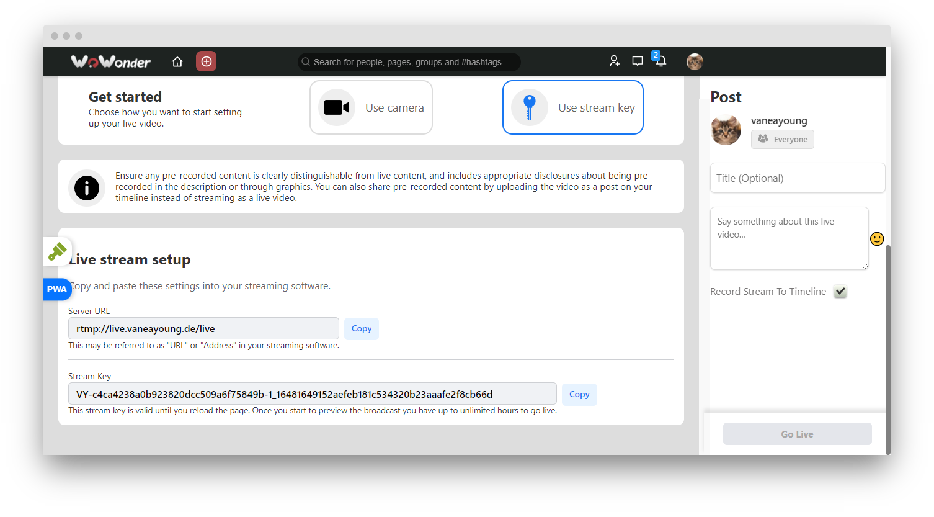Enable Record Stream To Timeline

840,291
